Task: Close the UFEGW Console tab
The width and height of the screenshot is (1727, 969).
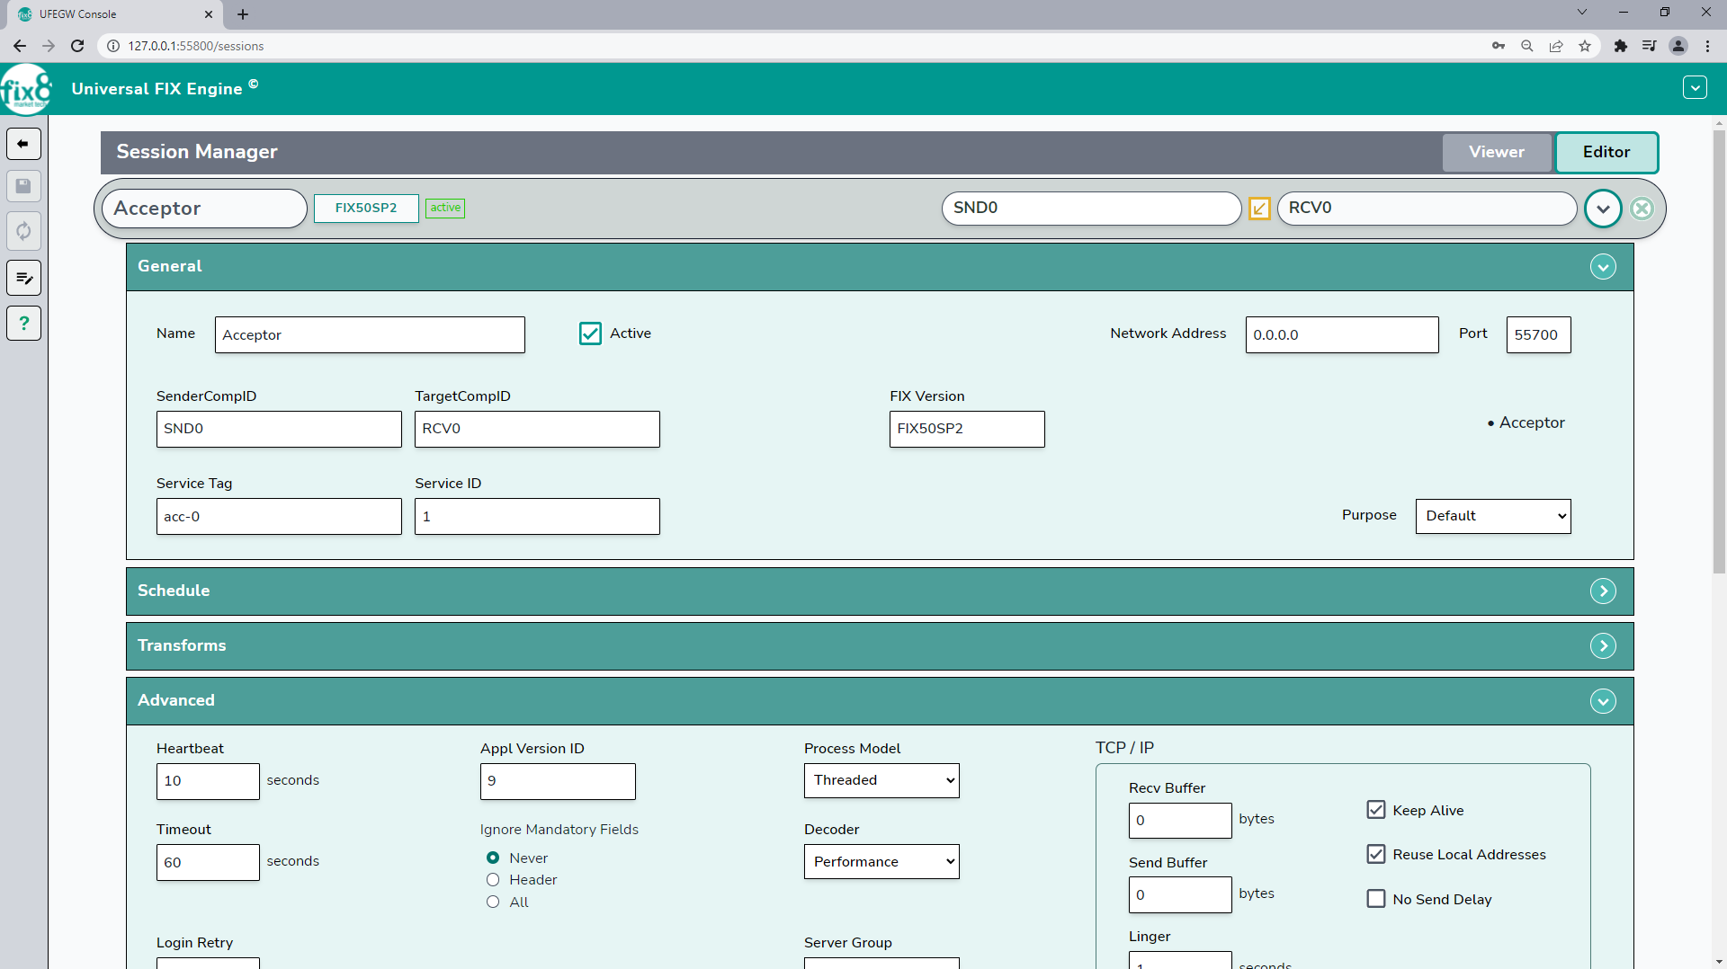Action: coord(209,14)
